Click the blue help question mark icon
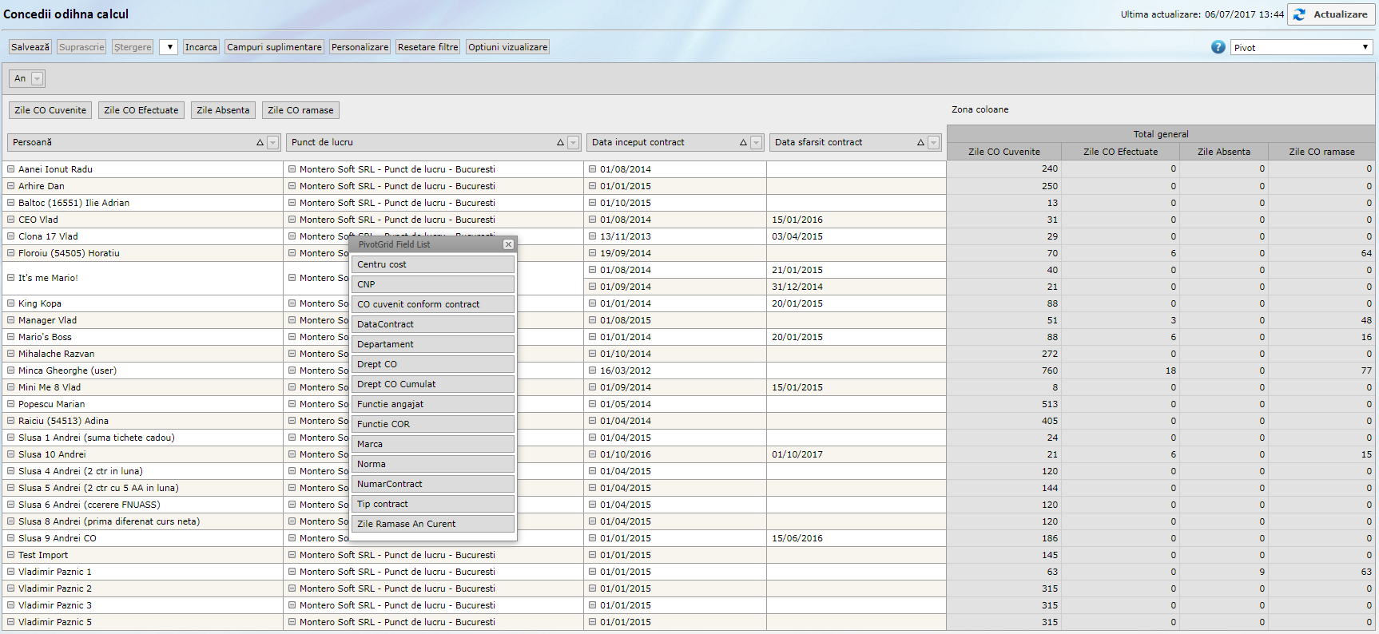The image size is (1379, 634). 1218,47
